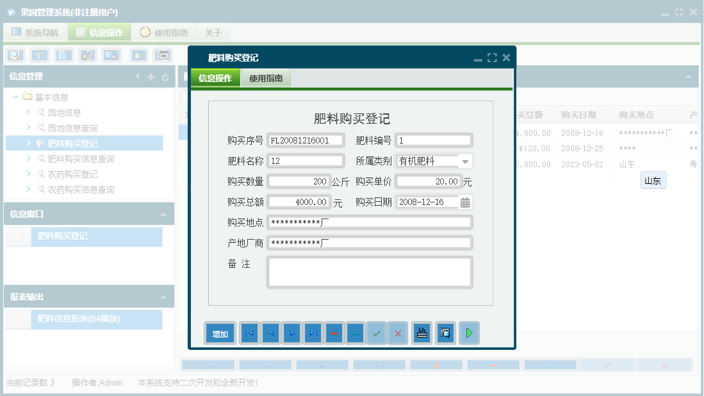This screenshot has width=704, height=396.
Task: Click the green checkmark post button in dialog
Action: pos(377,333)
